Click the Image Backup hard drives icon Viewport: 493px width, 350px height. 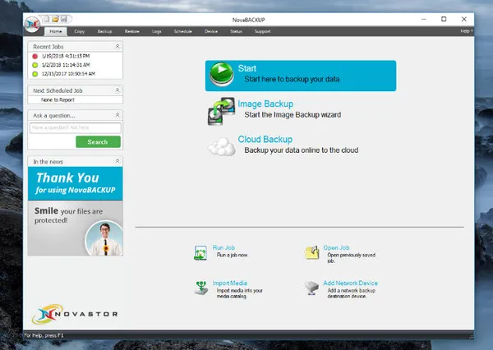tap(221, 111)
